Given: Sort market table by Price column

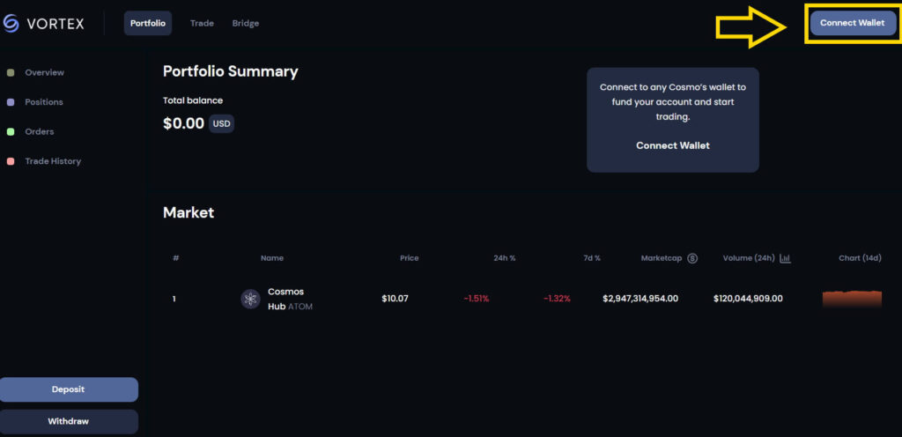Looking at the screenshot, I should (409, 258).
